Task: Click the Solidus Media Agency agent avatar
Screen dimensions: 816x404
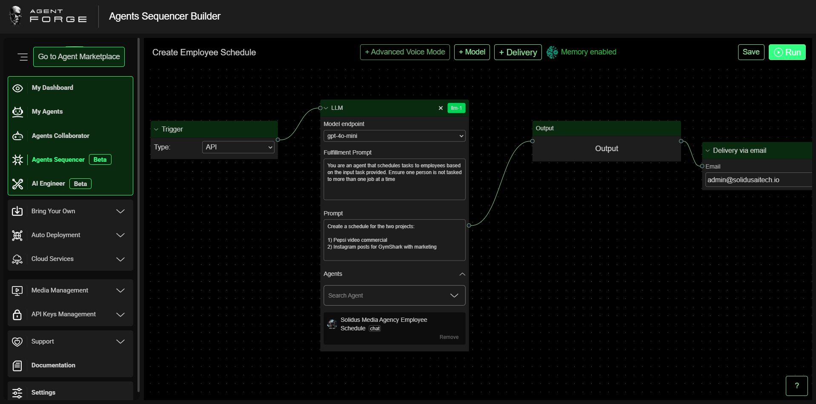Action: 332,324
